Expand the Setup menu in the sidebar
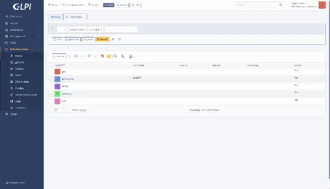 click(22, 114)
